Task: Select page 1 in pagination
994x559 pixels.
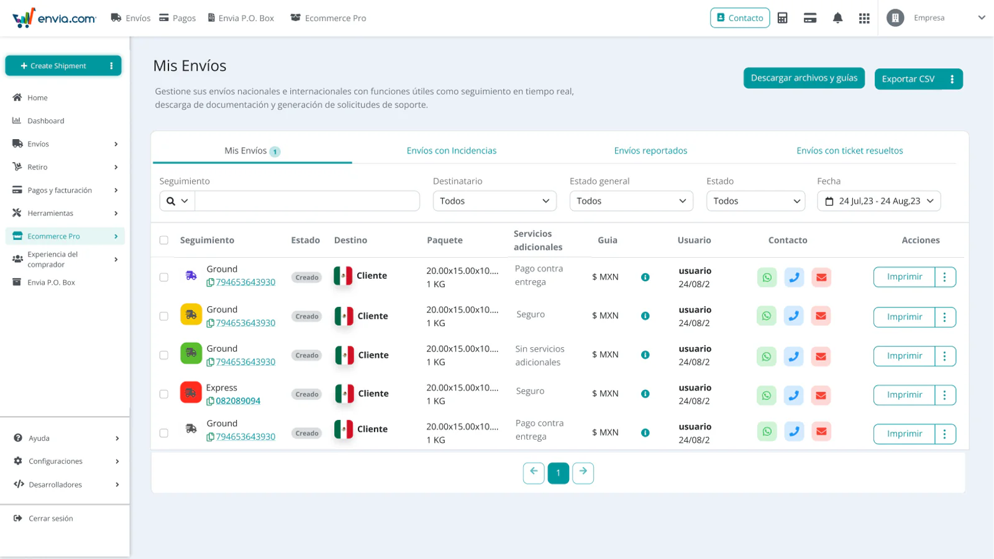Action: pos(559,473)
